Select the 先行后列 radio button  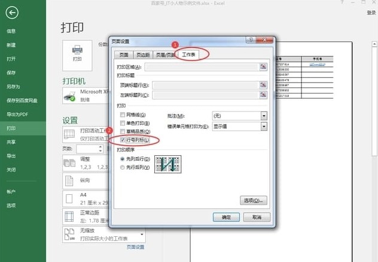pyautogui.click(x=122, y=167)
